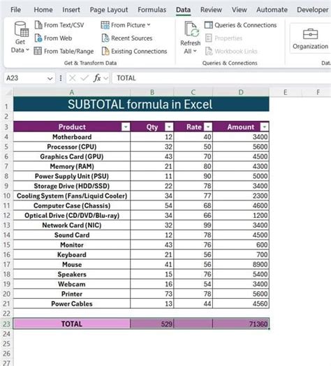Click From Text/CSV import icon
This screenshot has width=331, height=366.
click(x=38, y=24)
